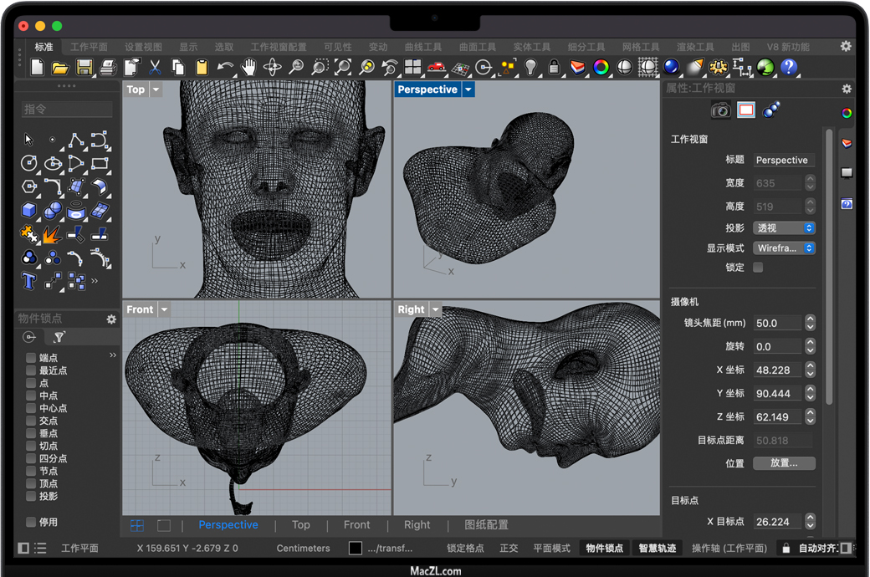This screenshot has width=870, height=577.
Task: Click the Save floppy disk icon
Action: point(84,68)
